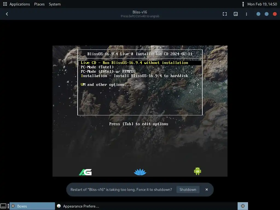Open the keyboard shortcuts icon in header
280x210 pixels.
[x=235, y=14]
